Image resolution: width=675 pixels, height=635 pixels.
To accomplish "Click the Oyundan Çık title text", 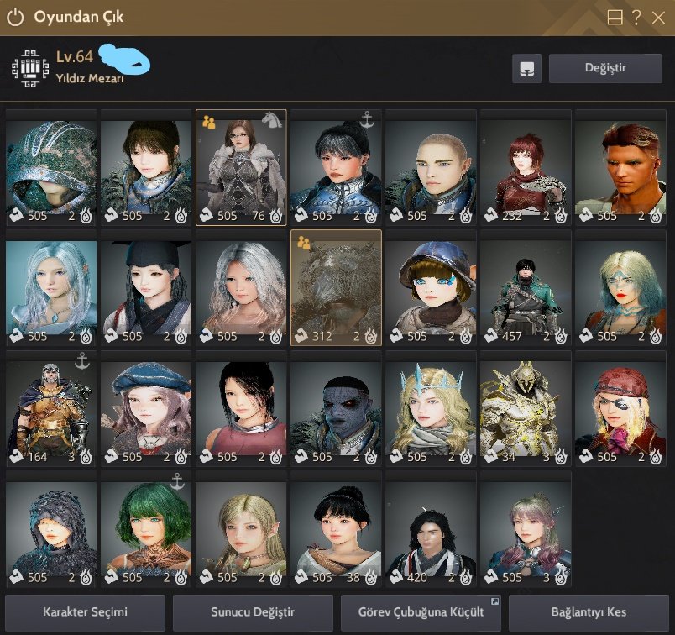I will pos(79,18).
